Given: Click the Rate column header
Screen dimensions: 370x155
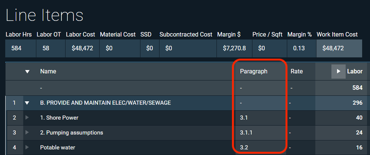Looking at the screenshot, I should click(297, 72).
